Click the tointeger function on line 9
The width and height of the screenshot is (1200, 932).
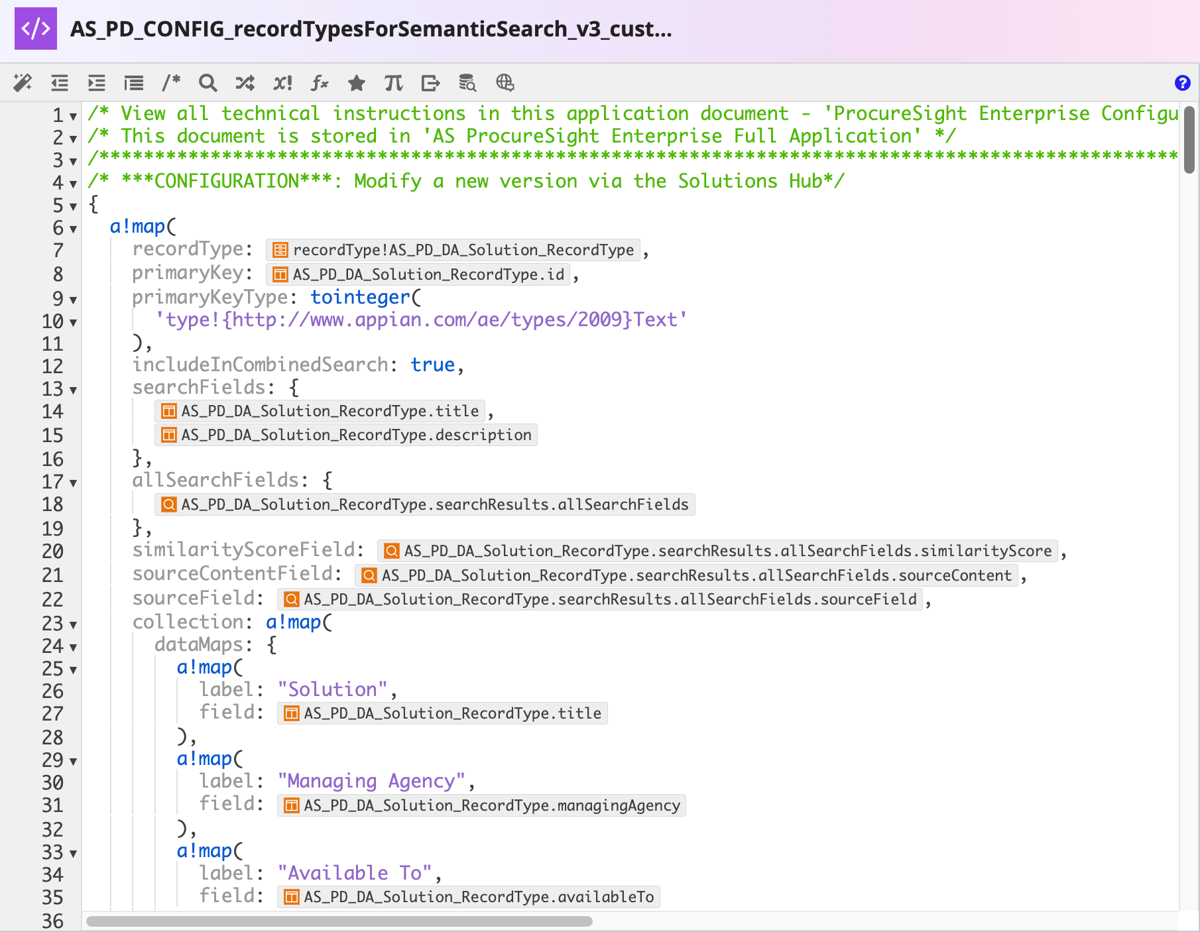tap(360, 297)
